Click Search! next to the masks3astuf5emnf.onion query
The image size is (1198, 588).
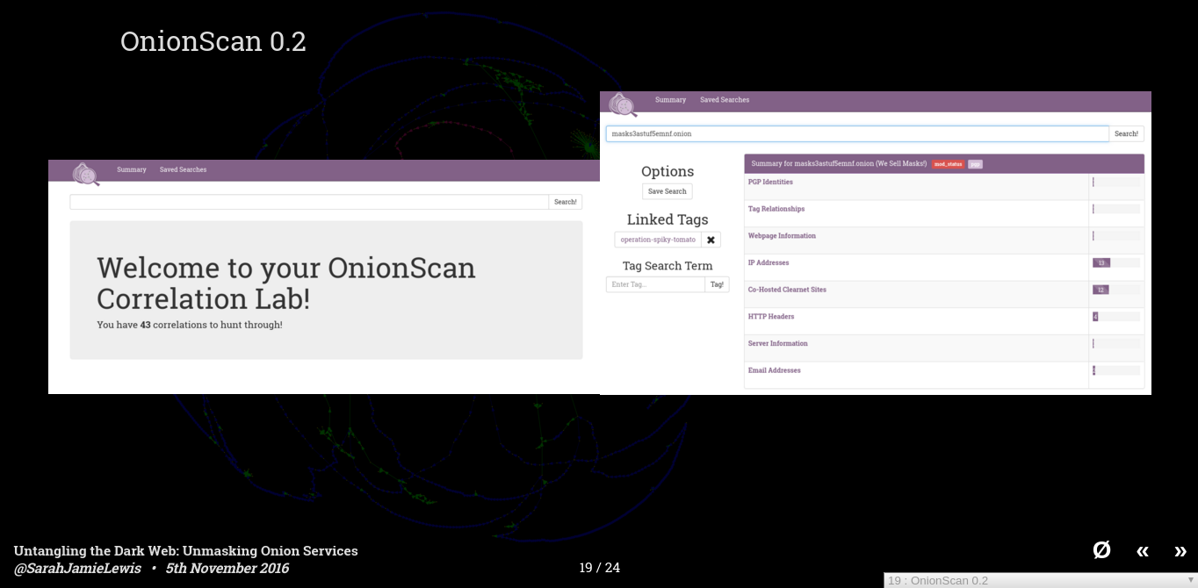1126,134
